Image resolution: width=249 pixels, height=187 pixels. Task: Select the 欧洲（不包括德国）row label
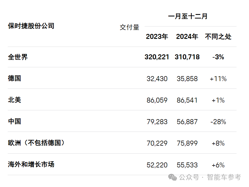(x=36, y=143)
